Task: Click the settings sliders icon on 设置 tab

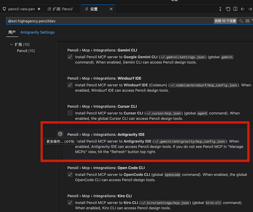Action: (x=87, y=9)
